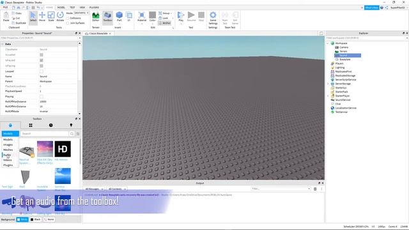The height and width of the screenshot is (230, 409).
Task: Click the Paste clipboard icon
Action: 6,17
